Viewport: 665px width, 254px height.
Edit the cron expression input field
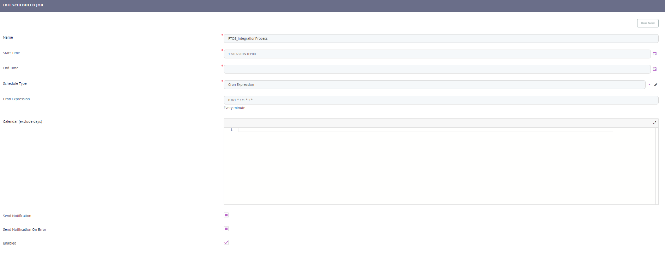pyautogui.click(x=441, y=100)
